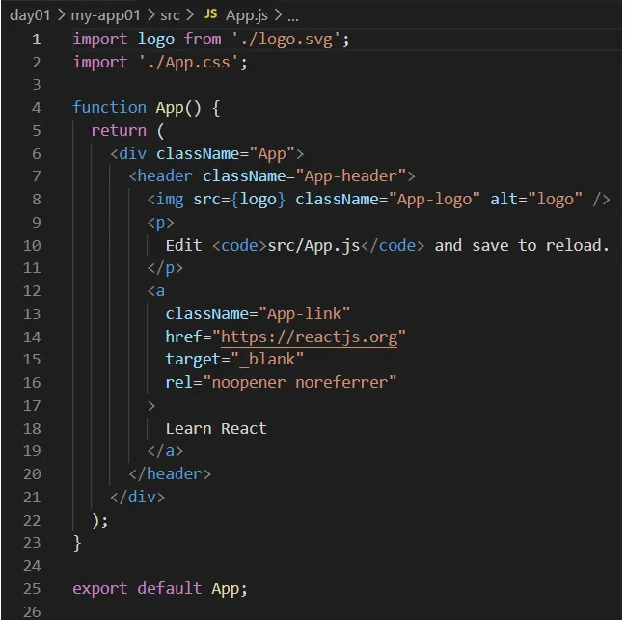Click the target="_blank" attribute

point(234,360)
